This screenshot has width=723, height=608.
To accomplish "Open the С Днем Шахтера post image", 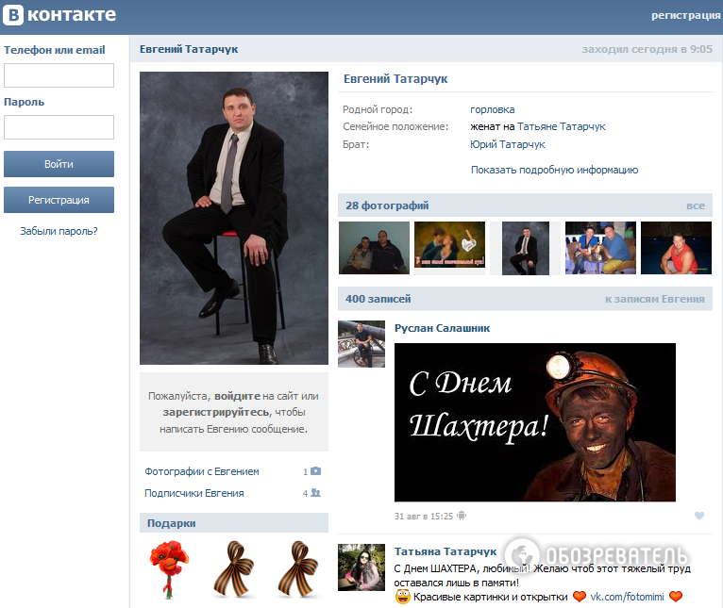I will coord(534,421).
